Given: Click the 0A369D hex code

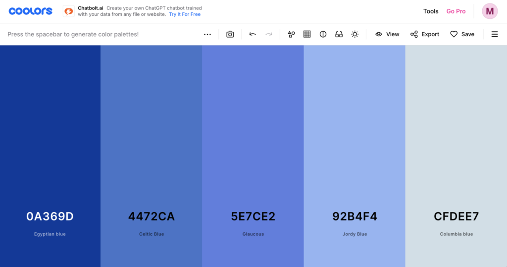Looking at the screenshot, I should pos(50,216).
